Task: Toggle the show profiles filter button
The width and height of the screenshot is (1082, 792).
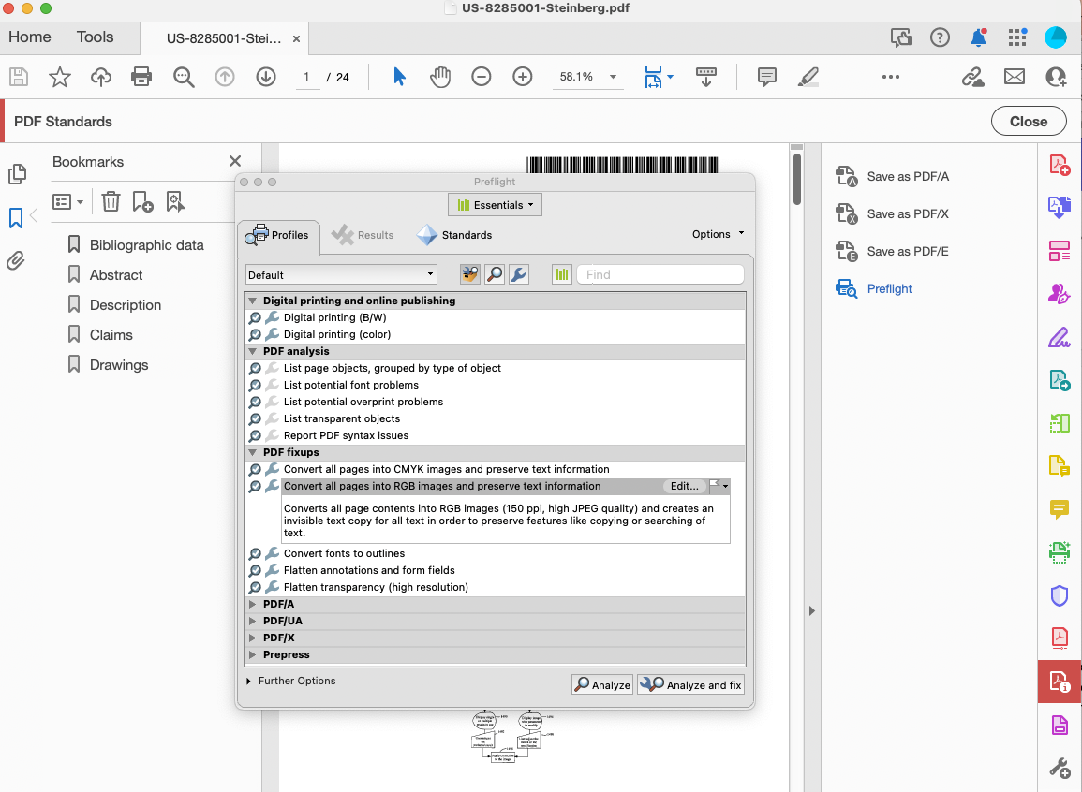Action: click(470, 274)
